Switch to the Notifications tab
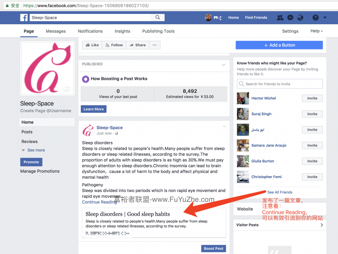This screenshot has height=254, width=338. 90,31
